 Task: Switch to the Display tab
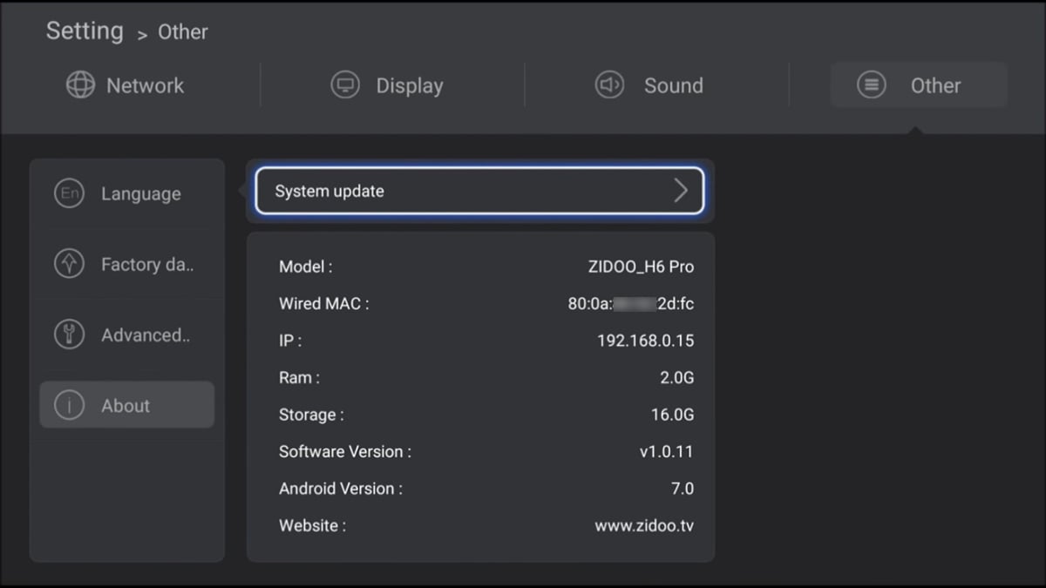pyautogui.click(x=387, y=84)
